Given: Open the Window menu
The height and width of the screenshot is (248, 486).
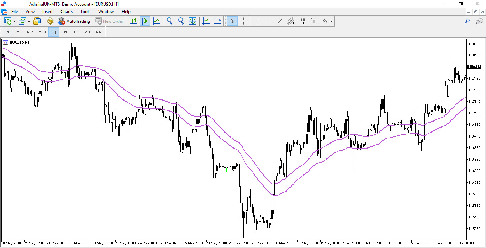Looking at the screenshot, I should pyautogui.click(x=106, y=12).
